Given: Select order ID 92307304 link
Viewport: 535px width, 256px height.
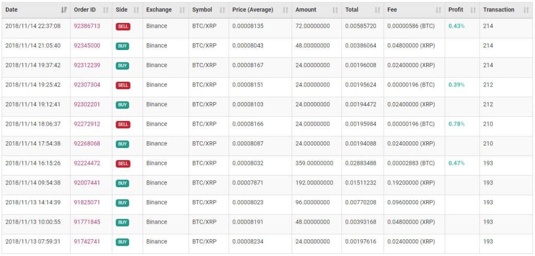Looking at the screenshot, I should coord(87,85).
